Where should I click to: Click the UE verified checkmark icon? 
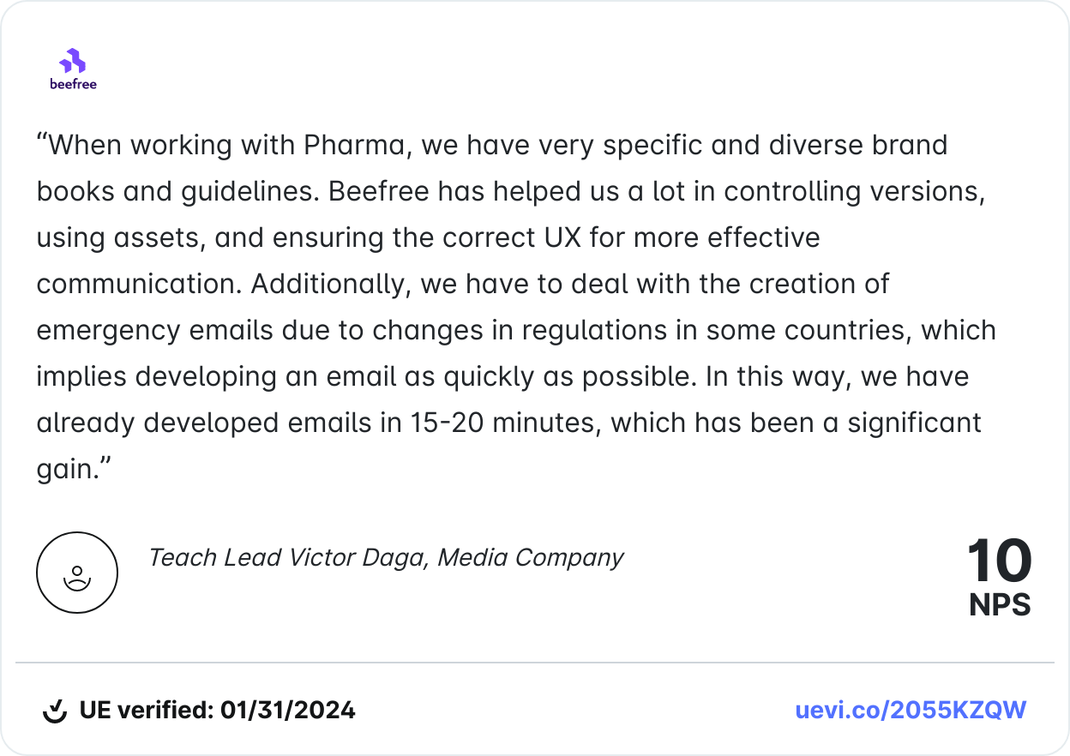click(55, 711)
